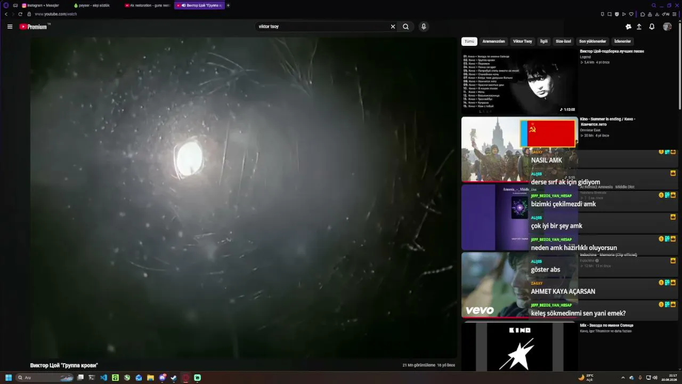This screenshot has height=384, width=682.
Task: Open the Opera browser menu icon
Action: 6,5
